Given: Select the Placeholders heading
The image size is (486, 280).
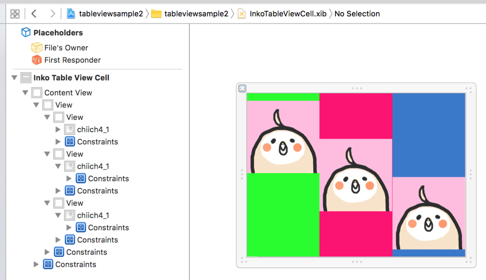Looking at the screenshot, I should [x=58, y=33].
